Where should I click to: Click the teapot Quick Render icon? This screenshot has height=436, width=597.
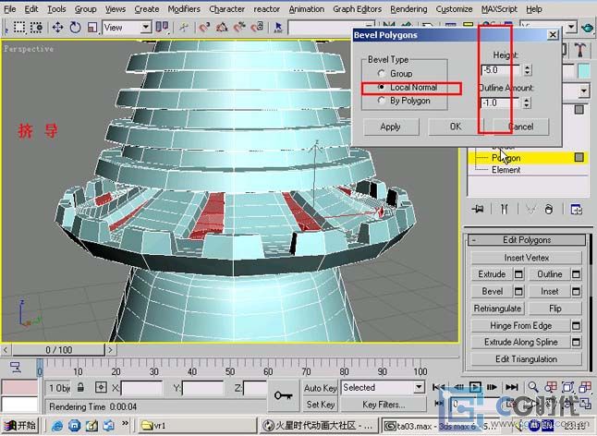[x=588, y=27]
